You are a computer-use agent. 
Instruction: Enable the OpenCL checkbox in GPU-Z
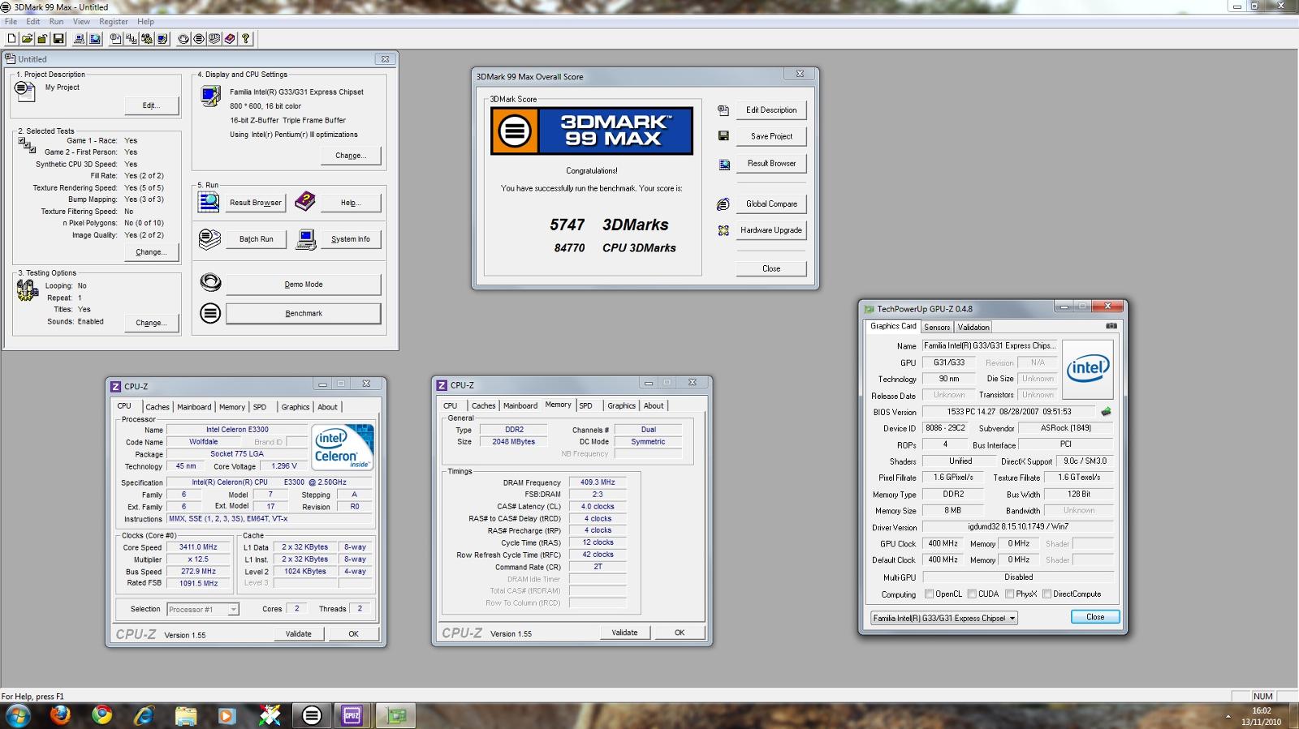coord(929,594)
